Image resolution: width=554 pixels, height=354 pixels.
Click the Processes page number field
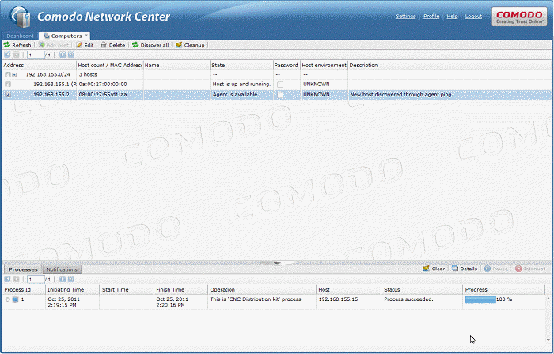click(x=36, y=279)
